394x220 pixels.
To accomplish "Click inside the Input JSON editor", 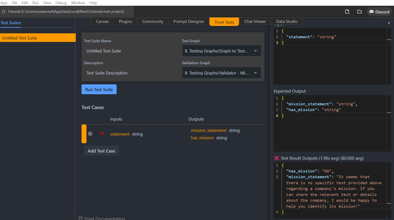I will [x=332, y=57].
